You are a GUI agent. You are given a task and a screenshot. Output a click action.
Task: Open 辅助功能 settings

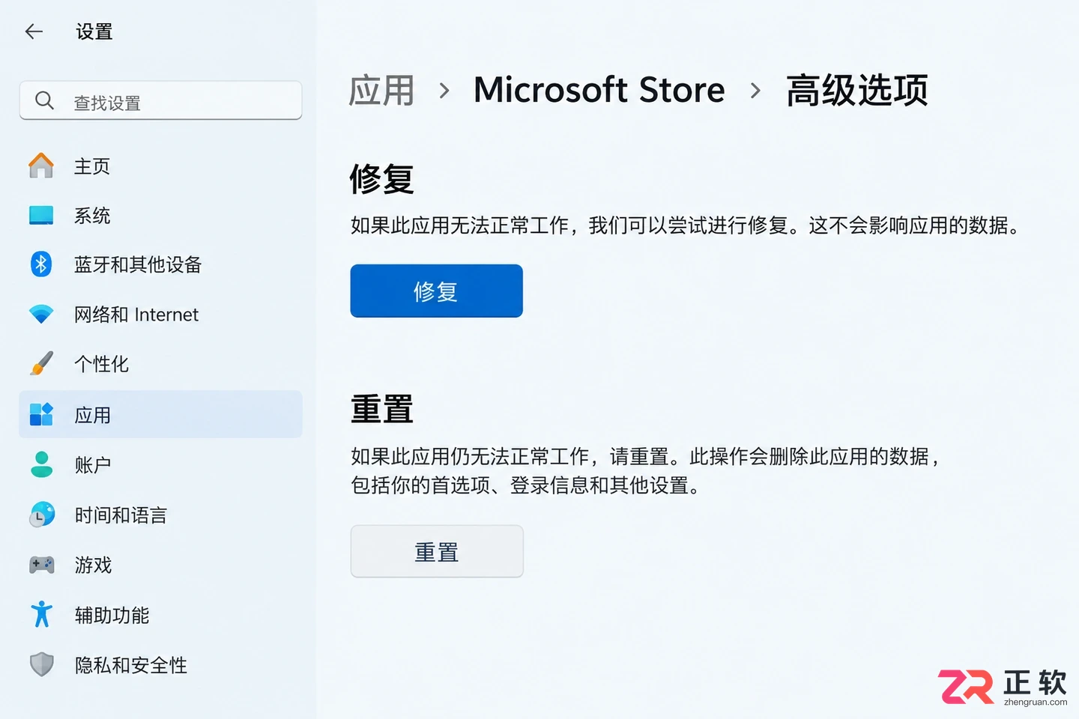[x=160, y=614]
